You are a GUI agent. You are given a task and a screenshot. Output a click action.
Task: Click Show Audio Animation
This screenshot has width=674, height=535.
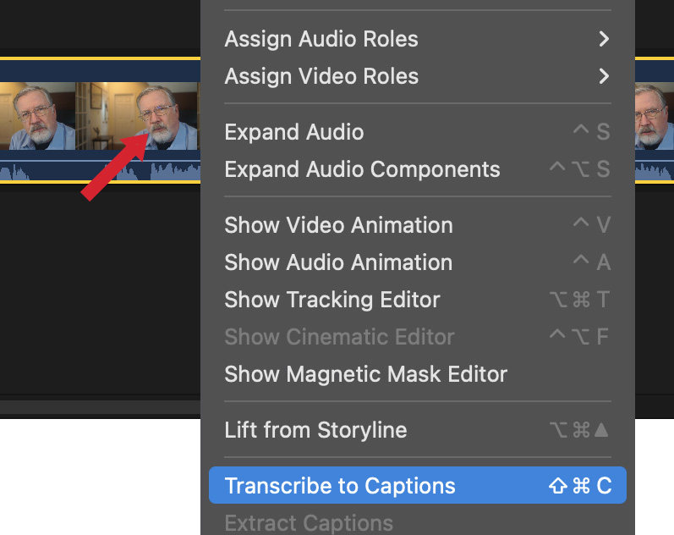click(338, 262)
